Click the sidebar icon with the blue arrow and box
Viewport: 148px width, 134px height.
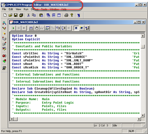click(4, 39)
